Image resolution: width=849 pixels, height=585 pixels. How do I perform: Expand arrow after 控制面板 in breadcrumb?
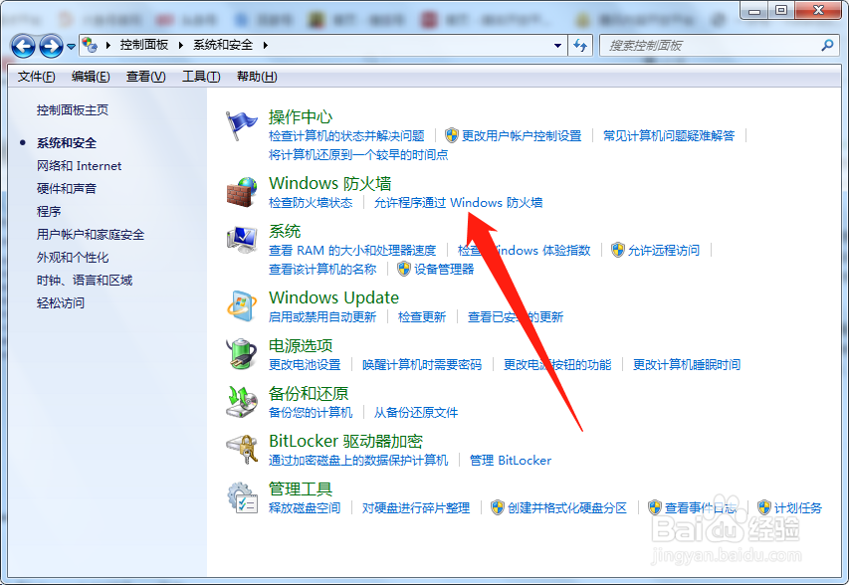181,45
